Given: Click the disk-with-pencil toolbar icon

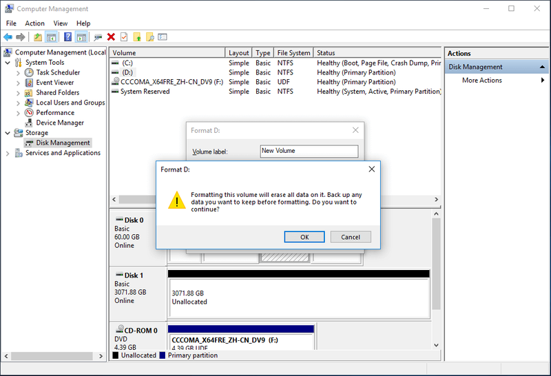Looking at the screenshot, I should (x=98, y=37).
